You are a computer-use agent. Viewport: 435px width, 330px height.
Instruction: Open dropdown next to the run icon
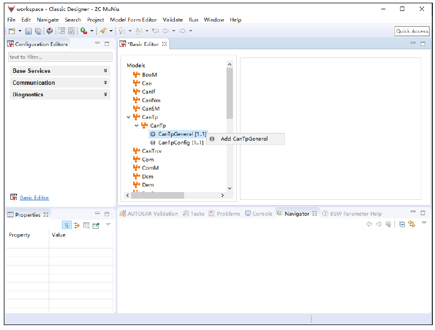pos(92,31)
